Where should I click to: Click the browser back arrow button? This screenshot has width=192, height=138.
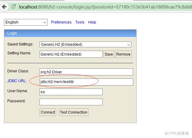(x=4, y=7)
